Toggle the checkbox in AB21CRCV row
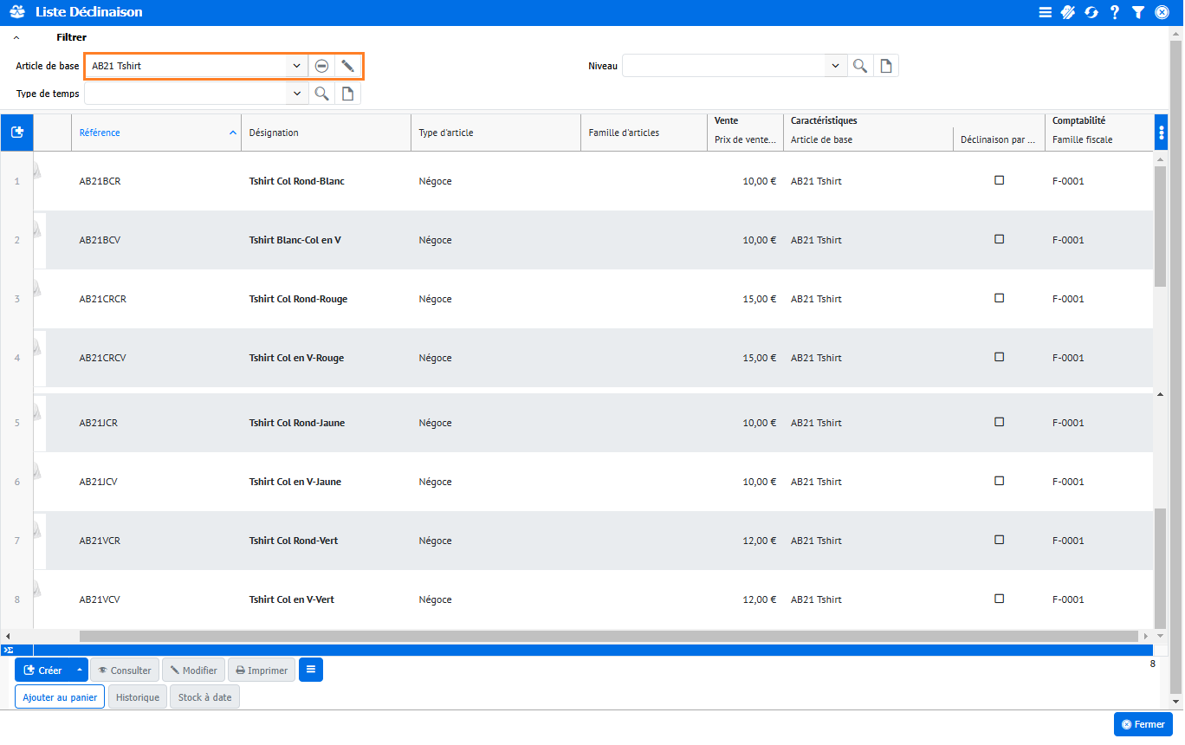Image resolution: width=1185 pixels, height=745 pixels. point(999,357)
